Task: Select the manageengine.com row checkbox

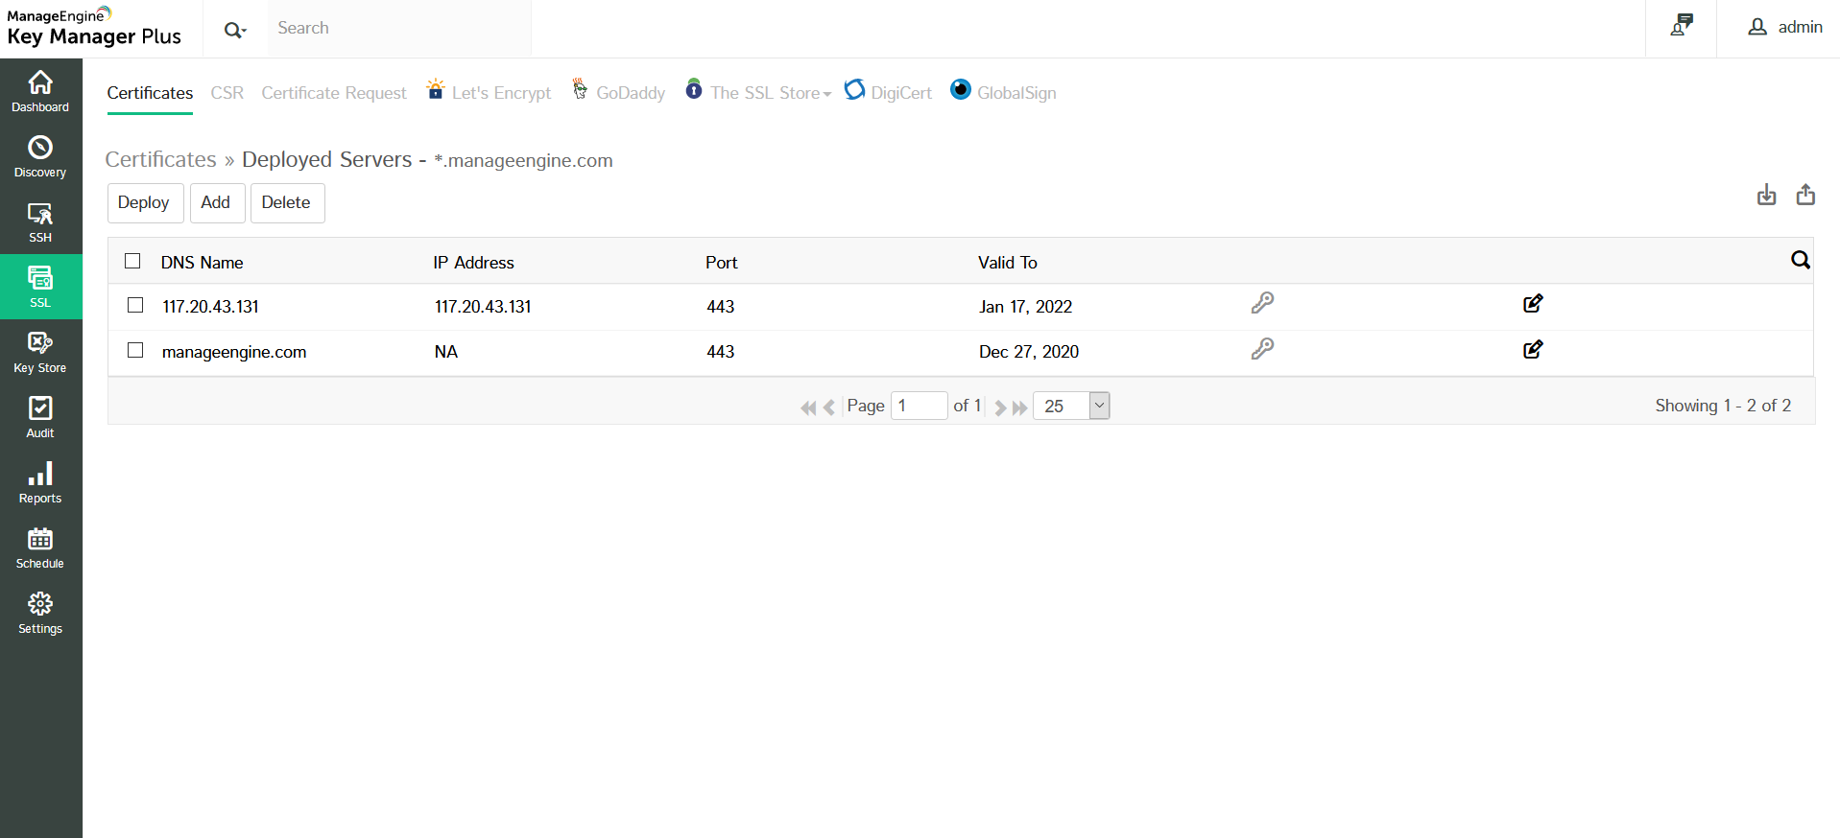Action: [x=135, y=350]
